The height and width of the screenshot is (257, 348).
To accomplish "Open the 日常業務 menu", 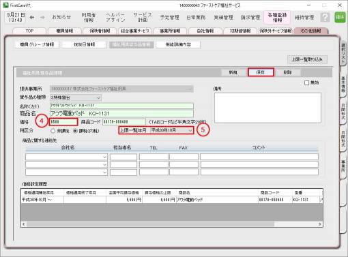I will (x=196, y=17).
